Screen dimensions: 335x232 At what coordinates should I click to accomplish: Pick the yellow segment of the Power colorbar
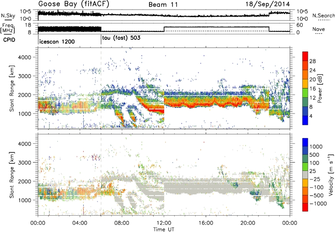(x=305, y=84)
